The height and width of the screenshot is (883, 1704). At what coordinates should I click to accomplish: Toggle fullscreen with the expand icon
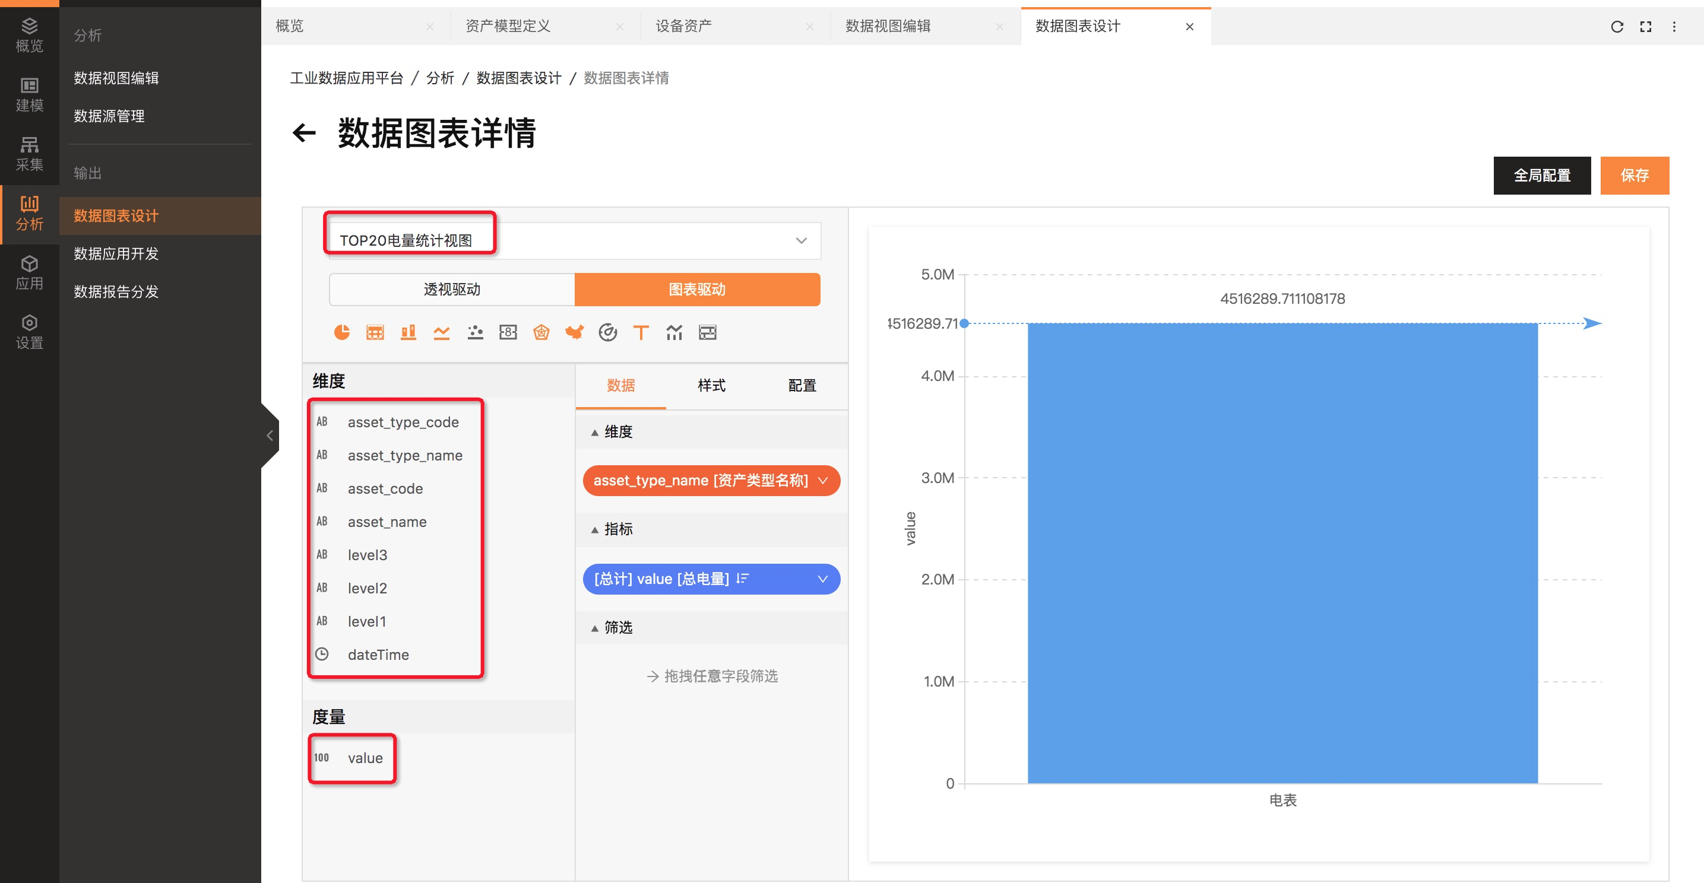pyautogui.click(x=1646, y=27)
